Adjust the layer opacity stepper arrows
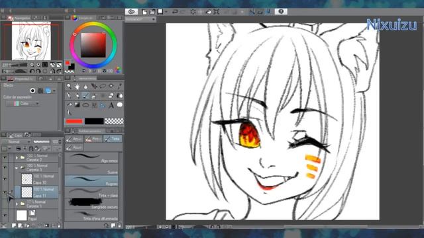 [60, 141]
